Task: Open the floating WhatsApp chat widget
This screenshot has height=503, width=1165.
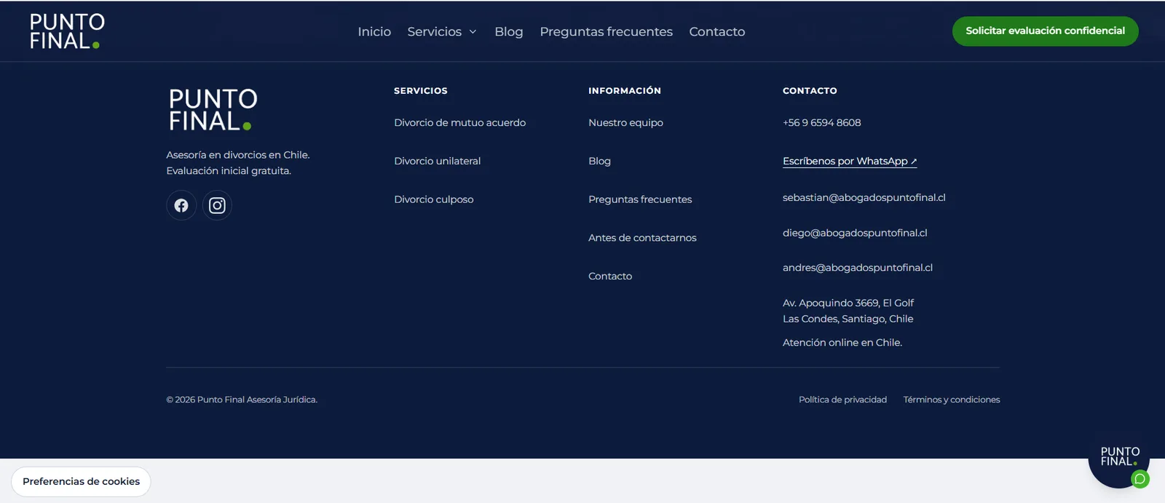Action: point(1119,459)
